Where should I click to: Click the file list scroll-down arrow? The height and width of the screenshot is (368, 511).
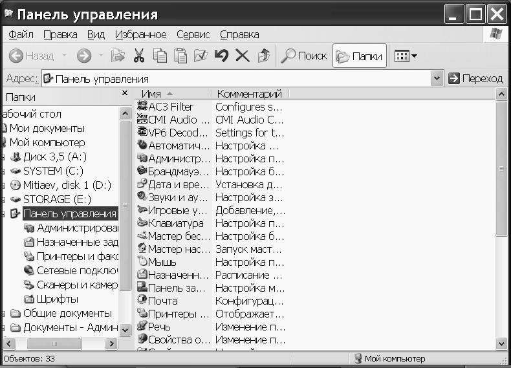tap(501, 343)
